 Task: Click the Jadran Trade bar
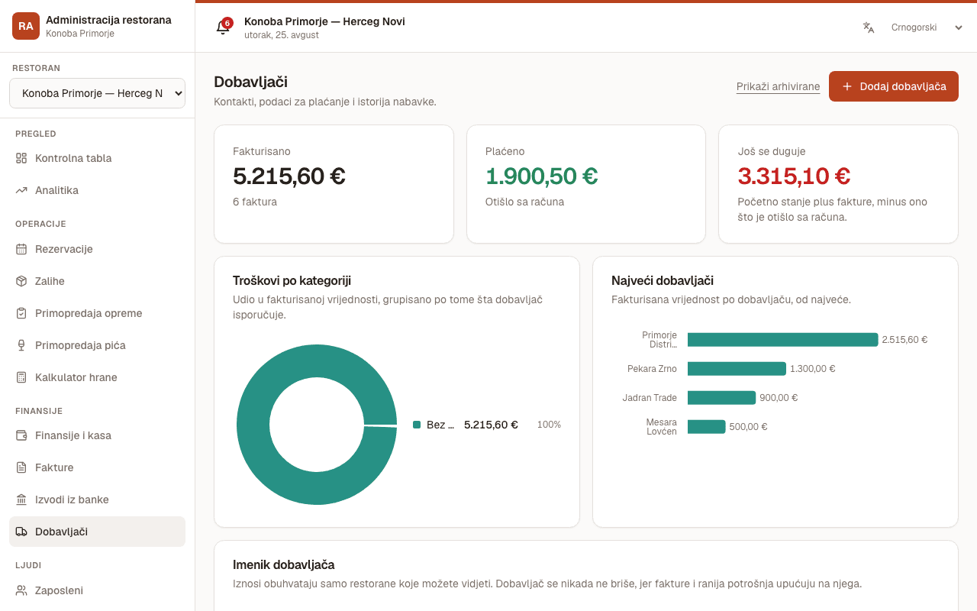click(x=721, y=398)
